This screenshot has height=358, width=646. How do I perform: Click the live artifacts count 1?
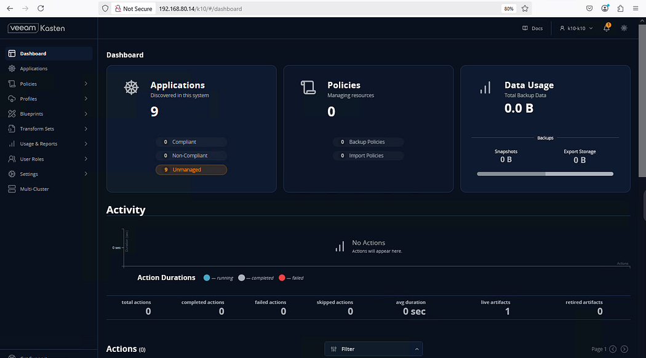(x=508, y=311)
